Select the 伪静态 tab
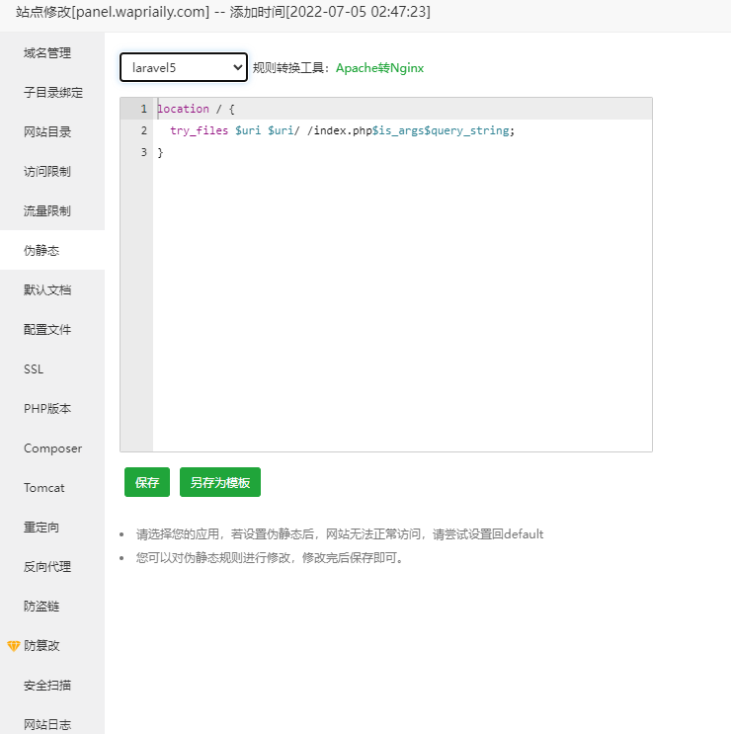Viewport: 731px width, 734px height. click(41, 251)
